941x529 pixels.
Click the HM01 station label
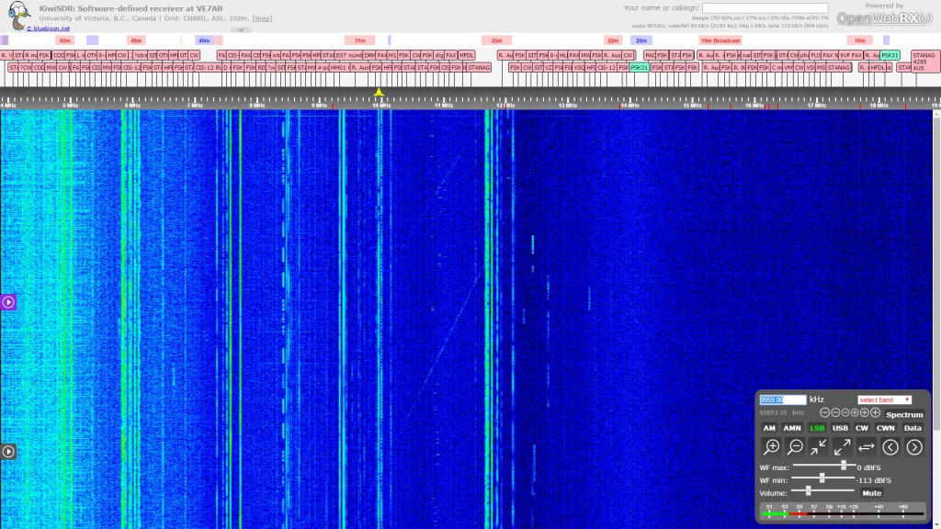coord(339,68)
